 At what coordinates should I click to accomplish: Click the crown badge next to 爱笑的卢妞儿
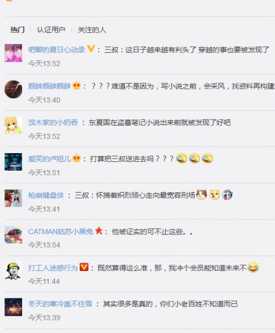pos(76,158)
